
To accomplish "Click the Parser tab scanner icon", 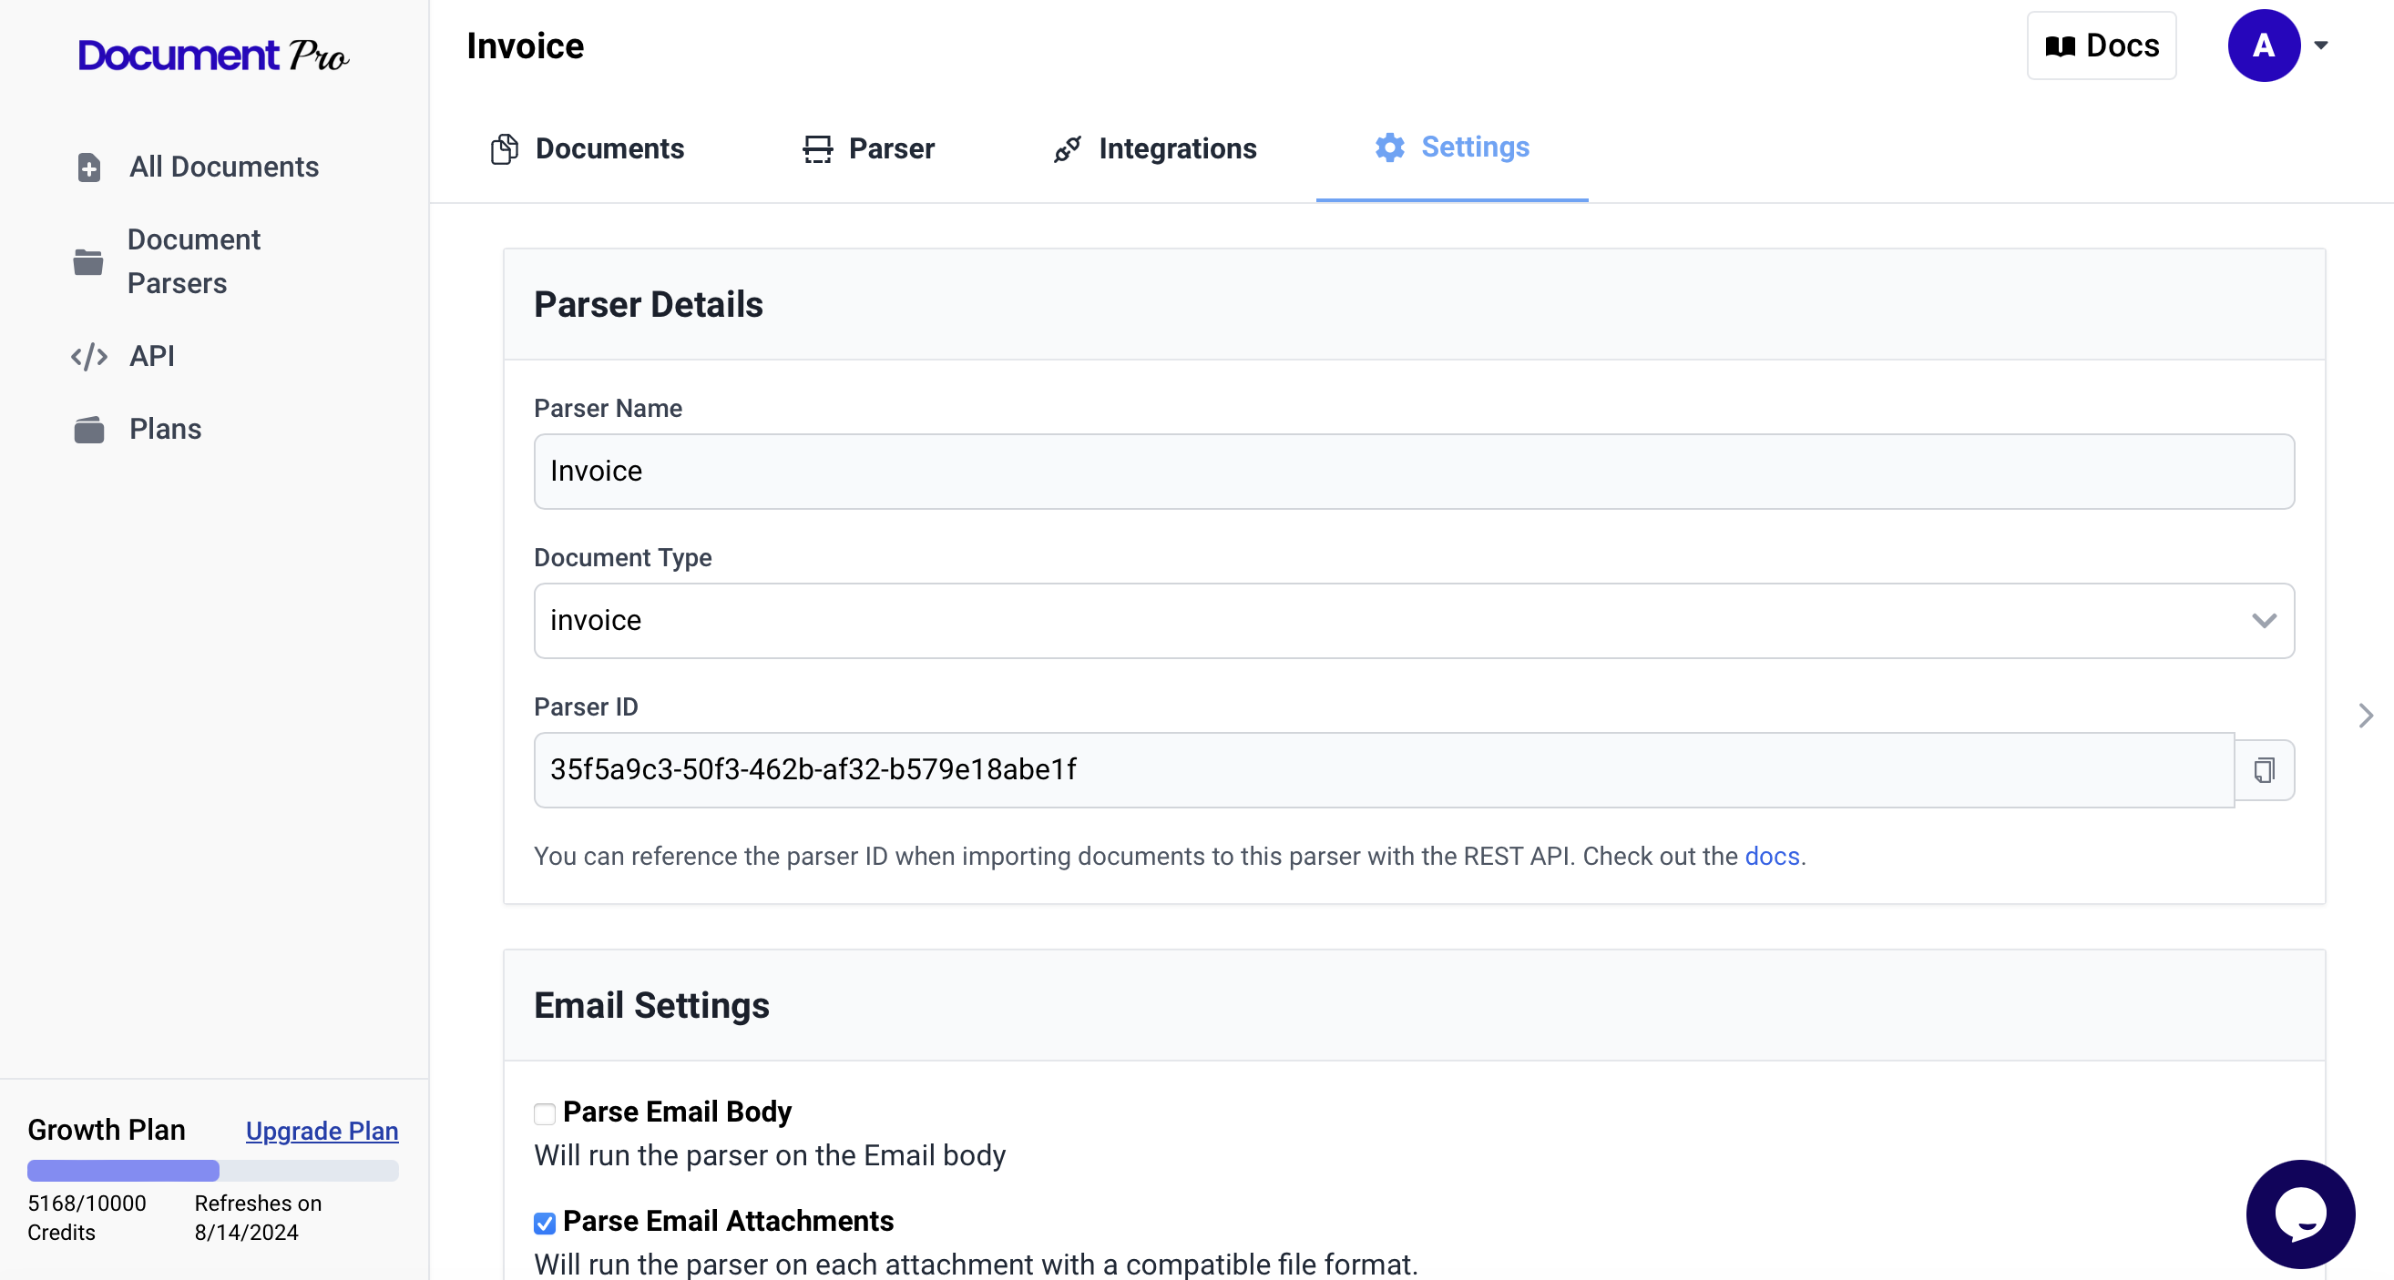I will point(818,148).
